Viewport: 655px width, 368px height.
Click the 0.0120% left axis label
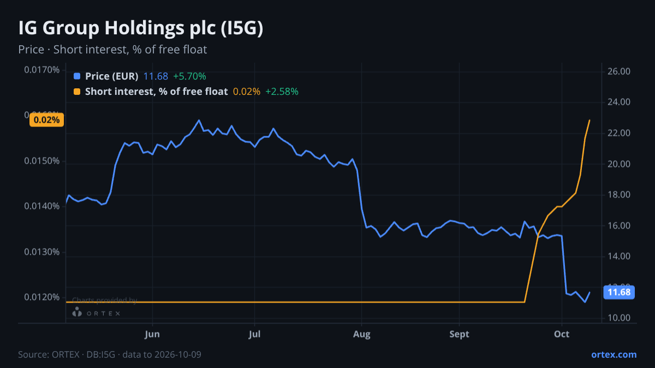pos(41,297)
